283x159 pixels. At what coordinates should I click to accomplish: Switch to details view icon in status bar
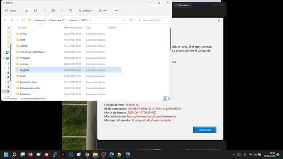pos(165,98)
